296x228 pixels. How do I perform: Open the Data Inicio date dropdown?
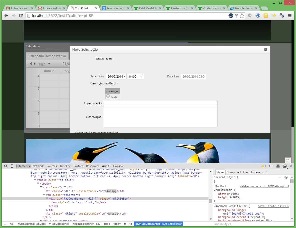(124, 76)
